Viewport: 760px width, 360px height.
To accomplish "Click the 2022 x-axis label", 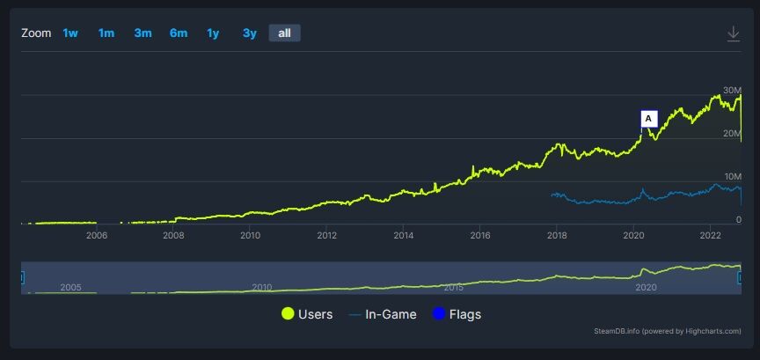I will click(x=711, y=235).
